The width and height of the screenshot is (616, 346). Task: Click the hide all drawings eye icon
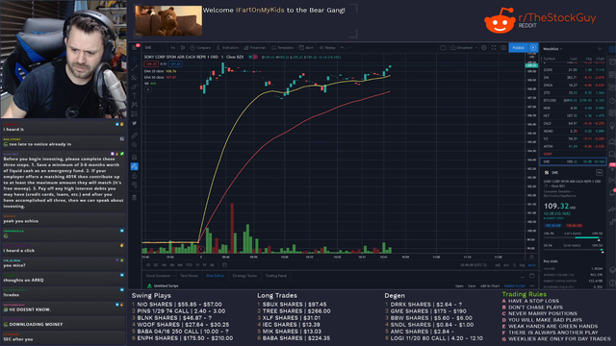[135, 185]
